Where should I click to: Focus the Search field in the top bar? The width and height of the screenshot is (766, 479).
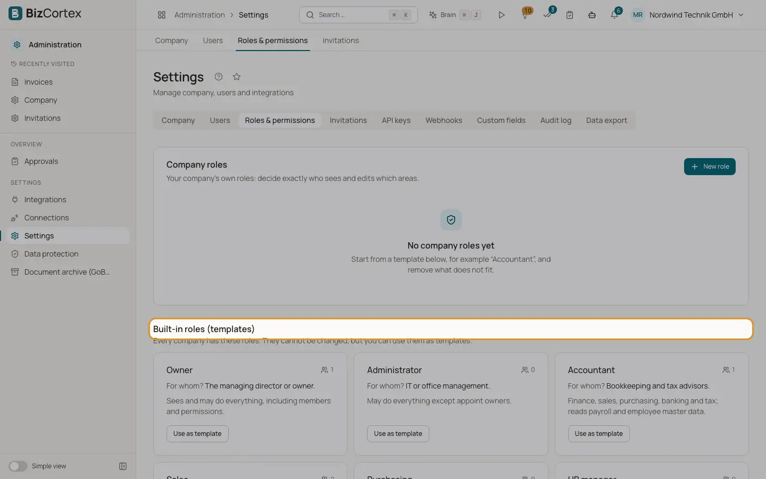pyautogui.click(x=359, y=15)
